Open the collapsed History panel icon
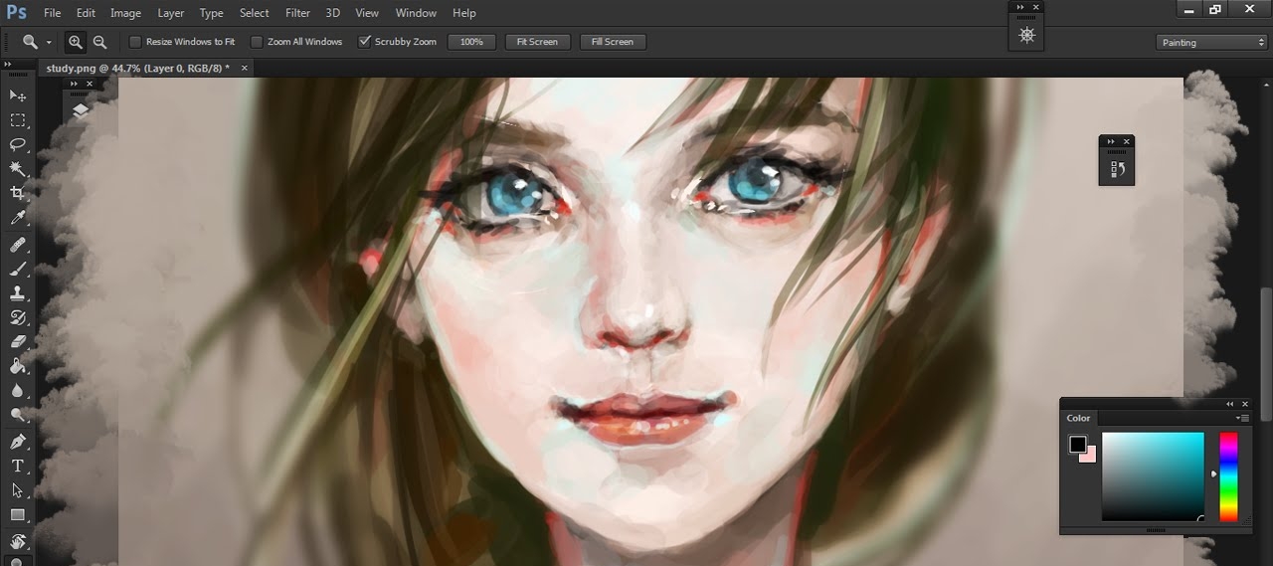This screenshot has width=1273, height=566. click(1116, 169)
